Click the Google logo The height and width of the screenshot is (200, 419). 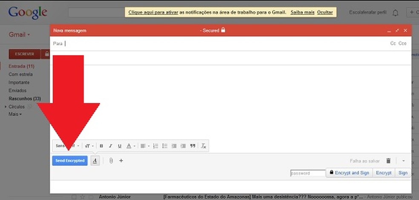pyautogui.click(x=28, y=12)
